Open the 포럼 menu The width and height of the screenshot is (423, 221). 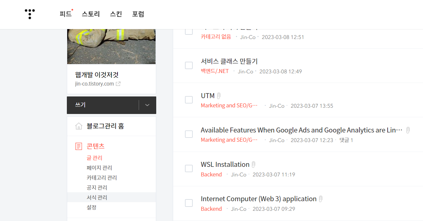click(x=138, y=14)
